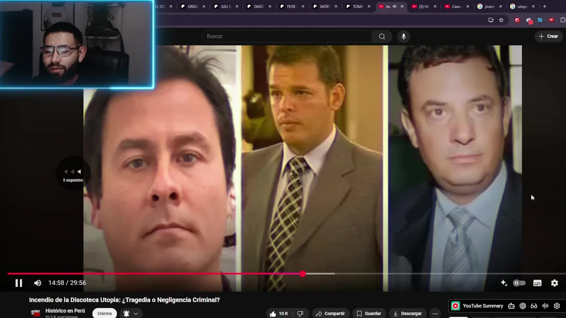Click the robot icon in YouTube Summary

[x=512, y=306]
